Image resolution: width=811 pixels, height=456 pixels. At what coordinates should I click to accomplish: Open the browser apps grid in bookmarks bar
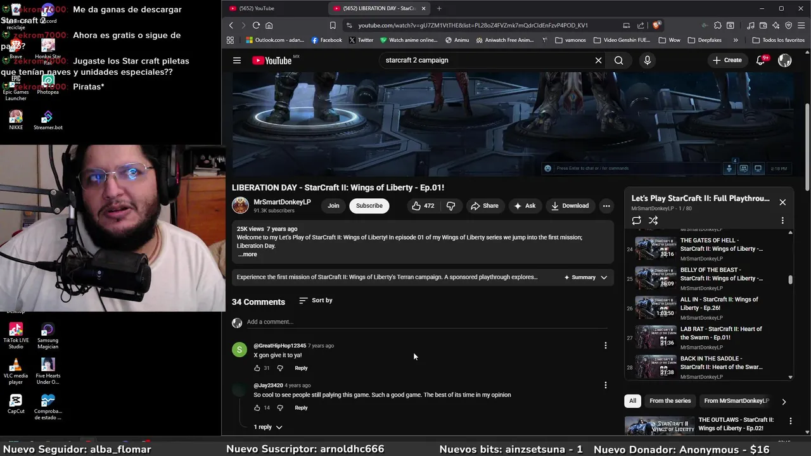[x=230, y=40]
